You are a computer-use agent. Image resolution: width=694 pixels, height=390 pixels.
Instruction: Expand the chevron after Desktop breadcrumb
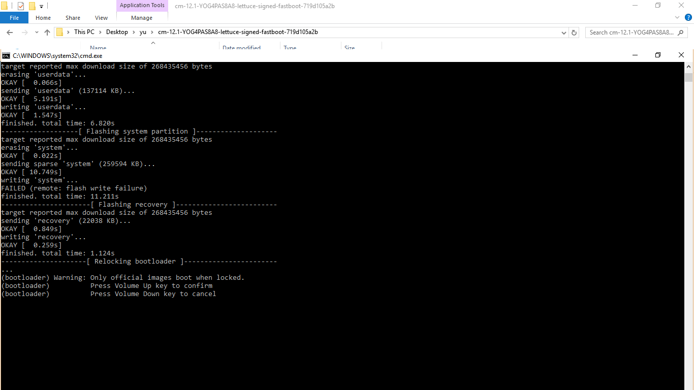coord(134,32)
